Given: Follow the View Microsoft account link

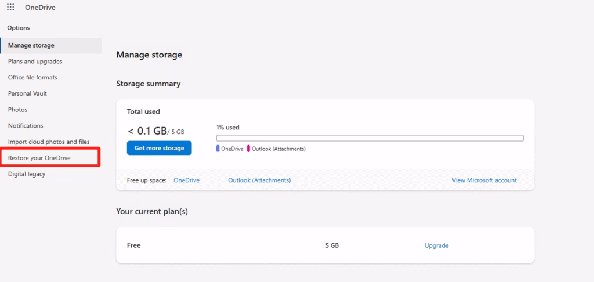Looking at the screenshot, I should [x=484, y=180].
